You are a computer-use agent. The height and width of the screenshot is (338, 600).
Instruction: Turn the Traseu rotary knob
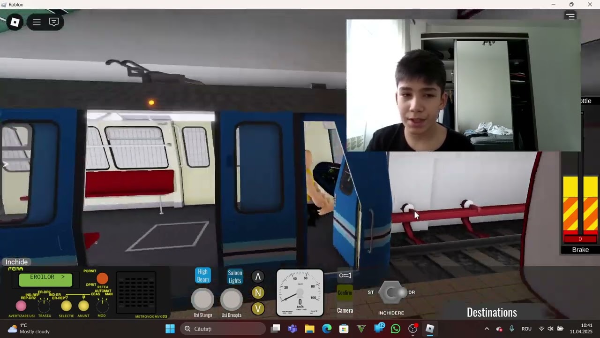coord(44,306)
